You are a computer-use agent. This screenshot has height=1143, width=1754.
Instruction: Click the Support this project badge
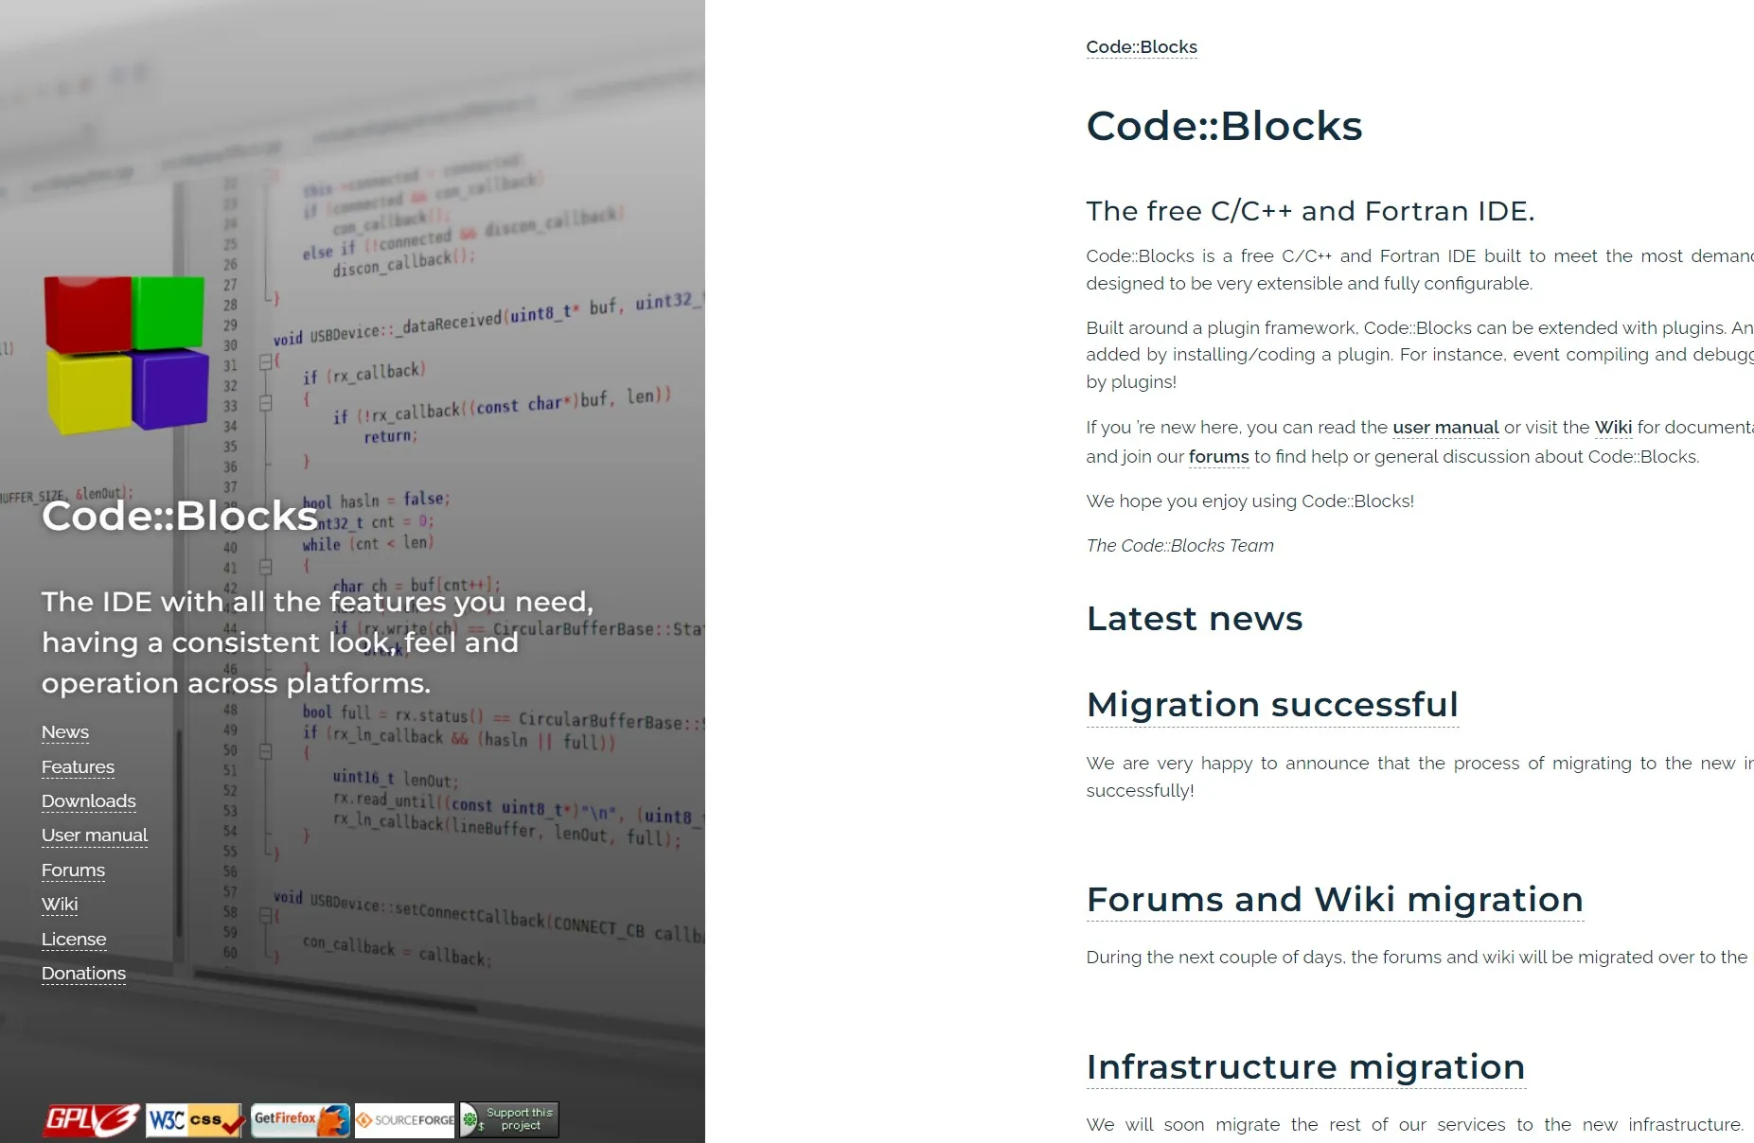coord(509,1119)
